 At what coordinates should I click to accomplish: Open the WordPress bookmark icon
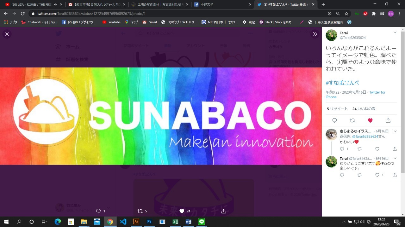(349, 22)
